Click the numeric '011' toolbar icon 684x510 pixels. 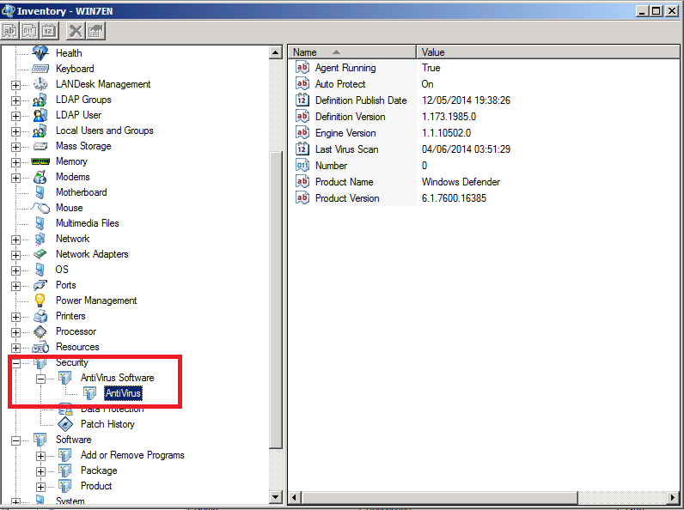tap(29, 31)
